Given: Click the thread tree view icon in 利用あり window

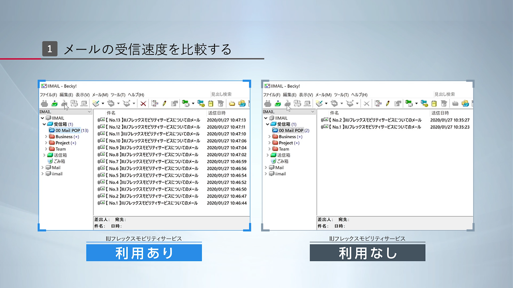Looking at the screenshot, I should (155, 103).
